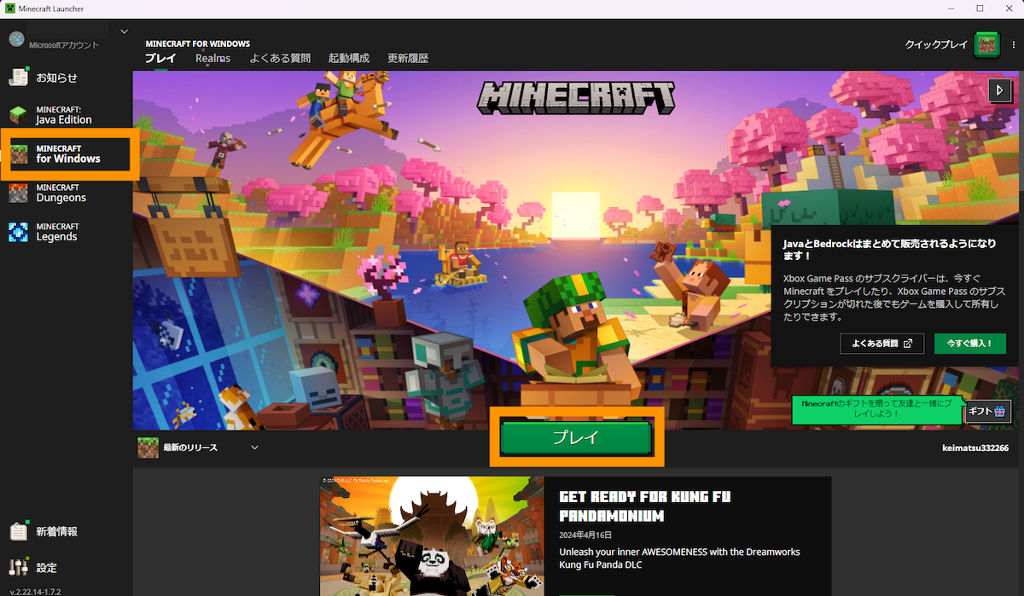Open the 更新履歴 (patch notes) tab
The image size is (1024, 596).
[408, 58]
